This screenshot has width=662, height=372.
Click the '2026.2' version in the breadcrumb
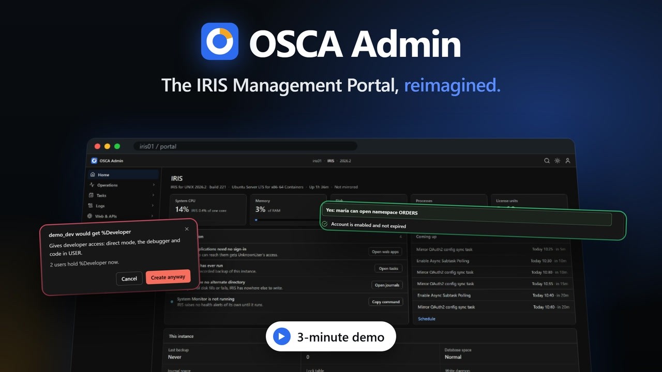coord(345,161)
